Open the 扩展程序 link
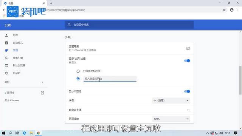This screenshot has height=136, width=242. [x=9, y=93]
